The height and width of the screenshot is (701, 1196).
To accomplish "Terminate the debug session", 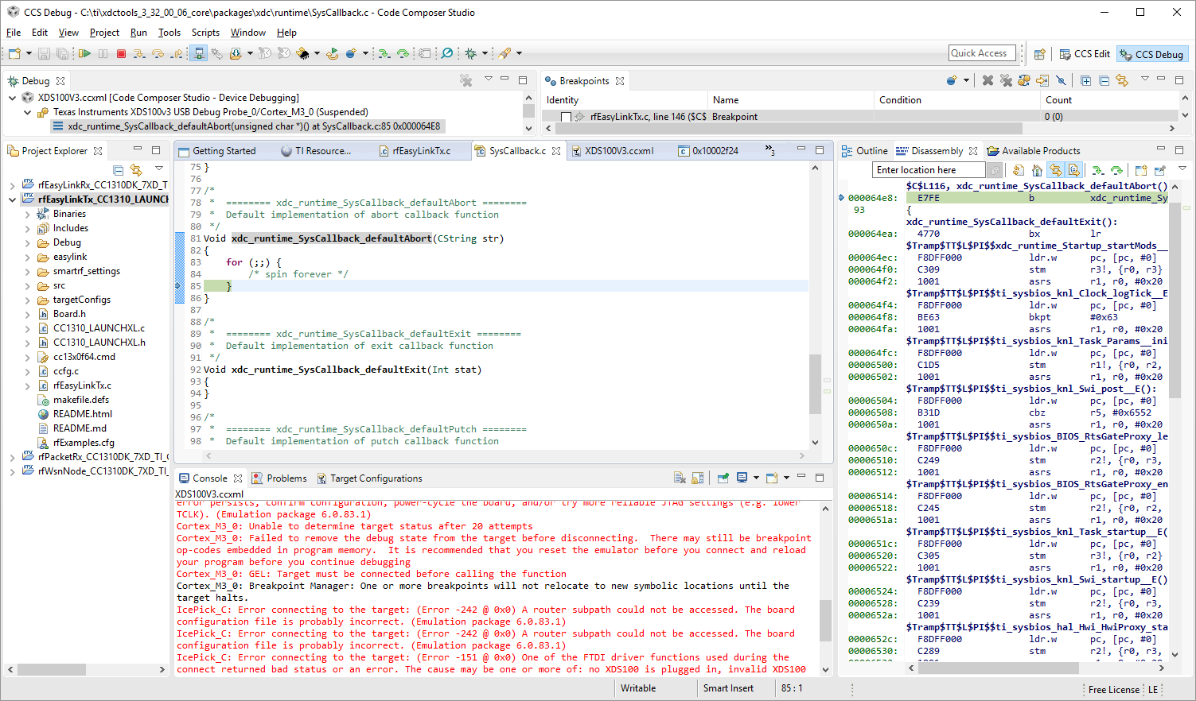I will (121, 52).
